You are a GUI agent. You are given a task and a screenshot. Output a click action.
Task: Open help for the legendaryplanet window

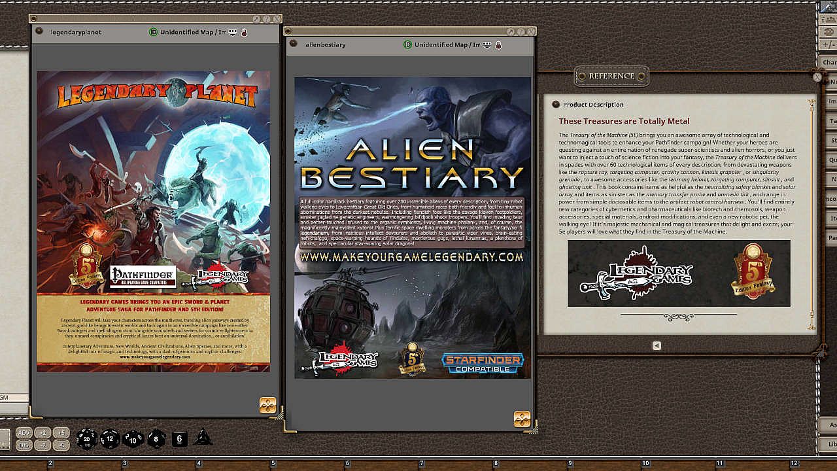(267, 19)
